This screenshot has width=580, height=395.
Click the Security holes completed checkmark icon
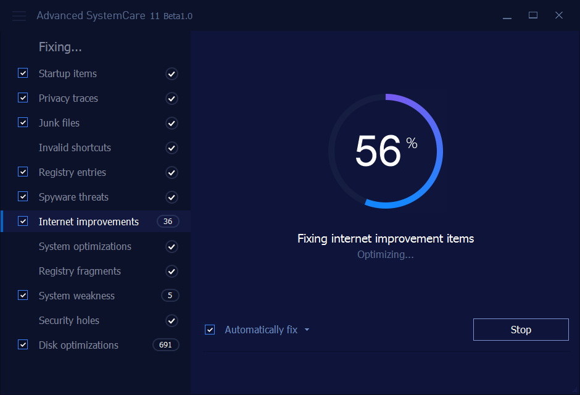(172, 321)
